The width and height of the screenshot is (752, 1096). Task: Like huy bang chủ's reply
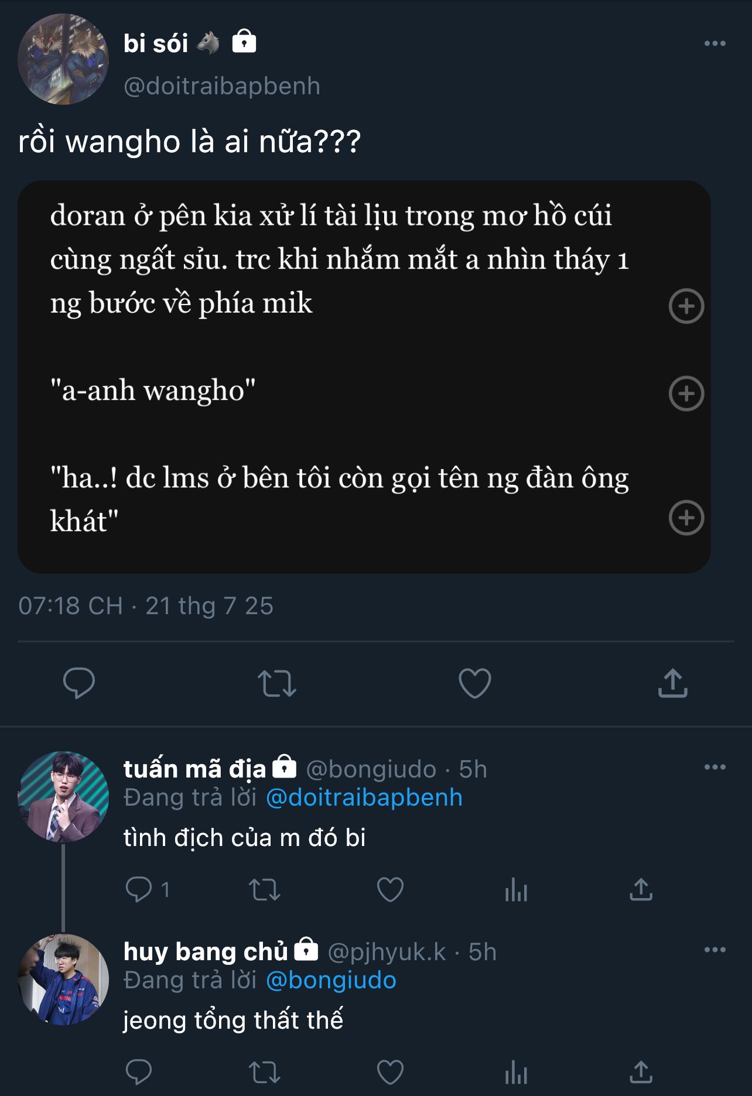click(x=390, y=1072)
